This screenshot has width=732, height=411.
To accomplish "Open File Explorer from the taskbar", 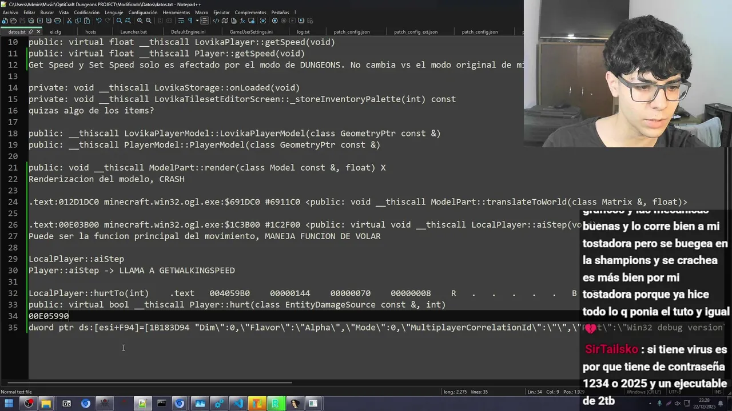I will (x=46, y=404).
